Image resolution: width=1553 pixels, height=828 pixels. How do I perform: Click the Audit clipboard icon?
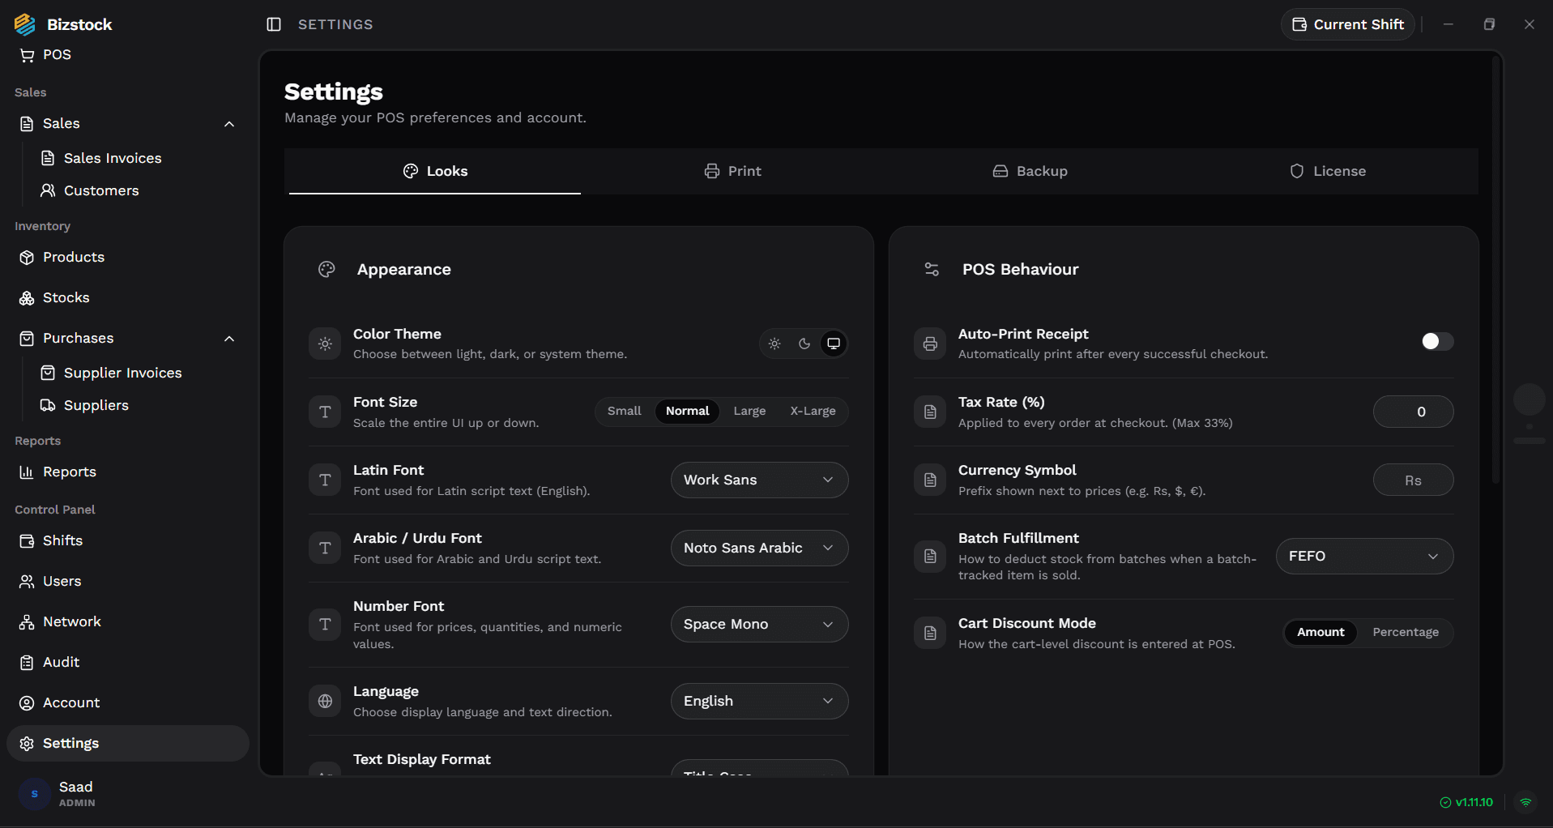(x=27, y=662)
